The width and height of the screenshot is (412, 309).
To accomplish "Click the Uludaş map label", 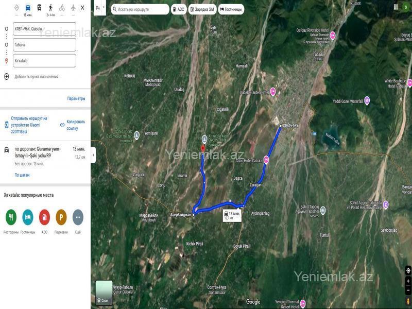I will point(179,90).
